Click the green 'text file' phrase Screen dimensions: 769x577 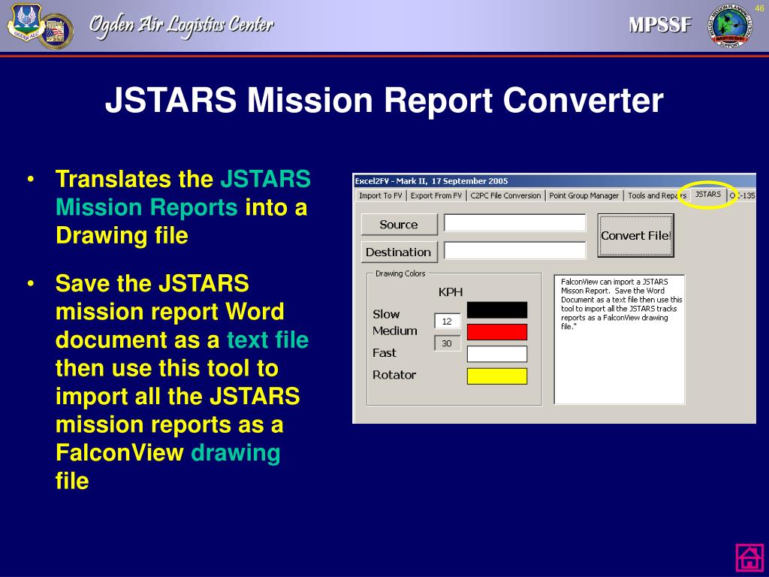pos(268,340)
